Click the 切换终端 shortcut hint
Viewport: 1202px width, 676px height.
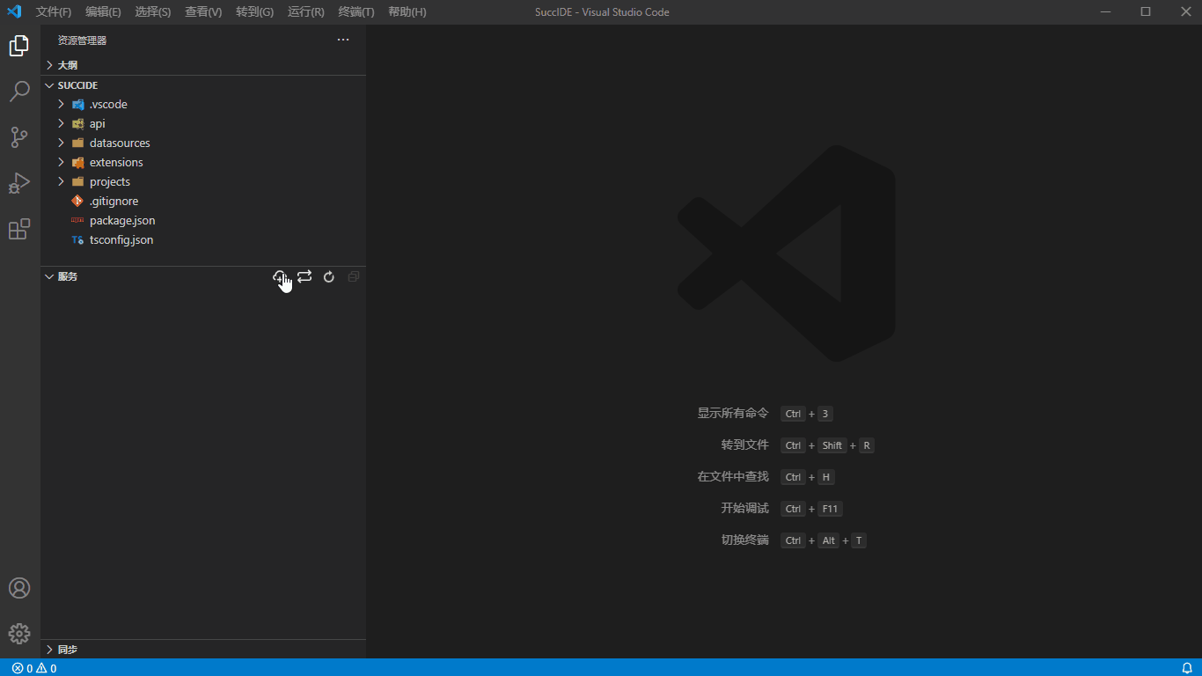coord(745,540)
